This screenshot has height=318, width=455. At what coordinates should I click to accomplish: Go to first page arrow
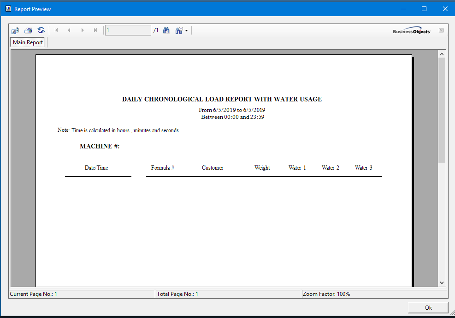pyautogui.click(x=56, y=30)
